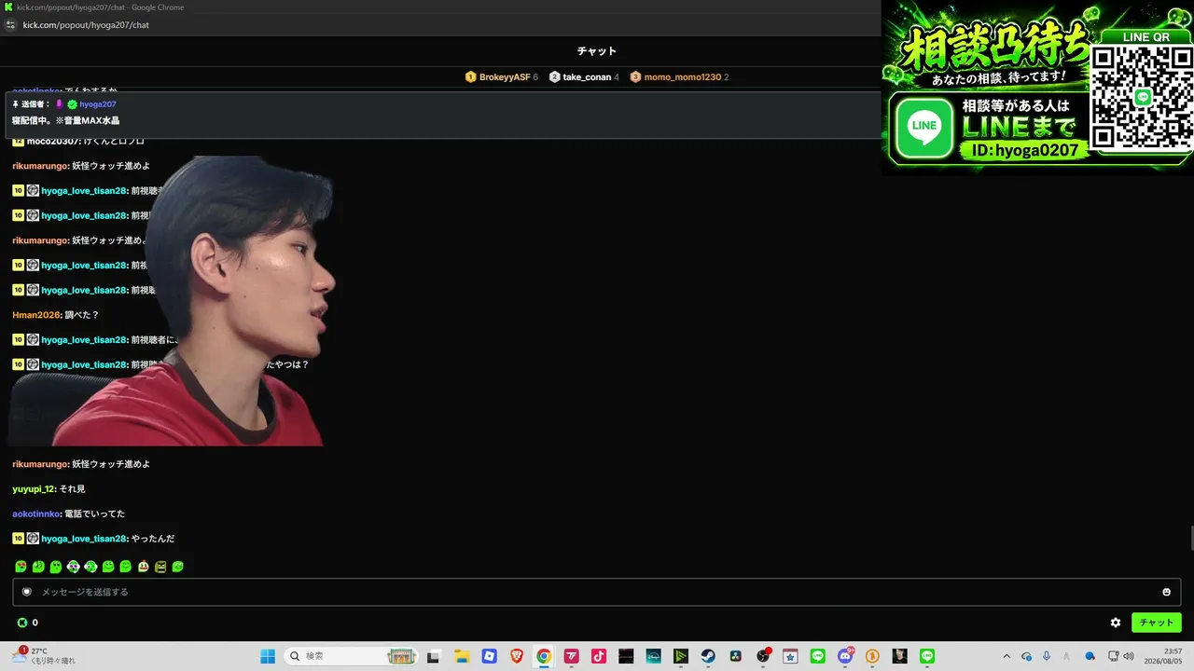
Task: Open File Explorer from the taskbar
Action: coord(461,656)
